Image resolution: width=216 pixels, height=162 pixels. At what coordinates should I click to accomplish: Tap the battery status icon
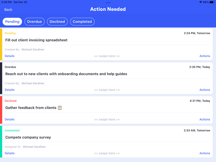point(212,2)
